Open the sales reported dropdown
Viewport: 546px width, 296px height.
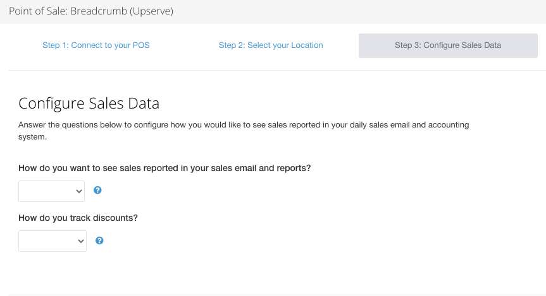[x=51, y=191]
